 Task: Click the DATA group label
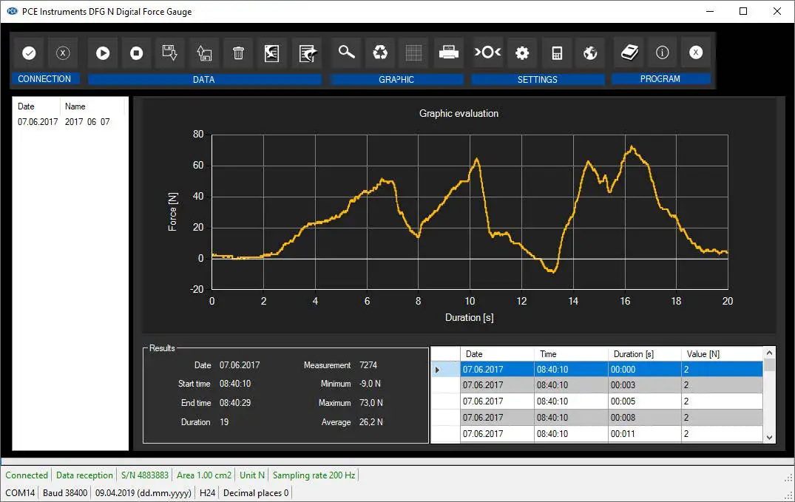tap(204, 79)
